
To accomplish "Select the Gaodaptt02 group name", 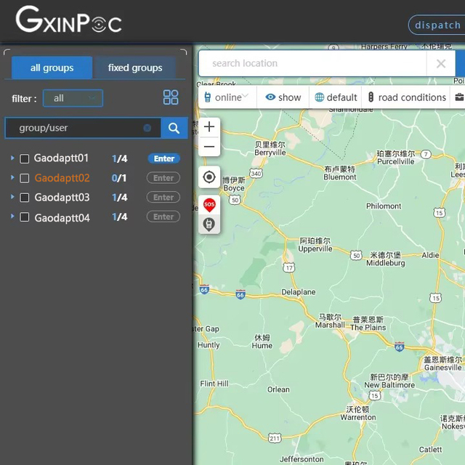I will tap(62, 178).
